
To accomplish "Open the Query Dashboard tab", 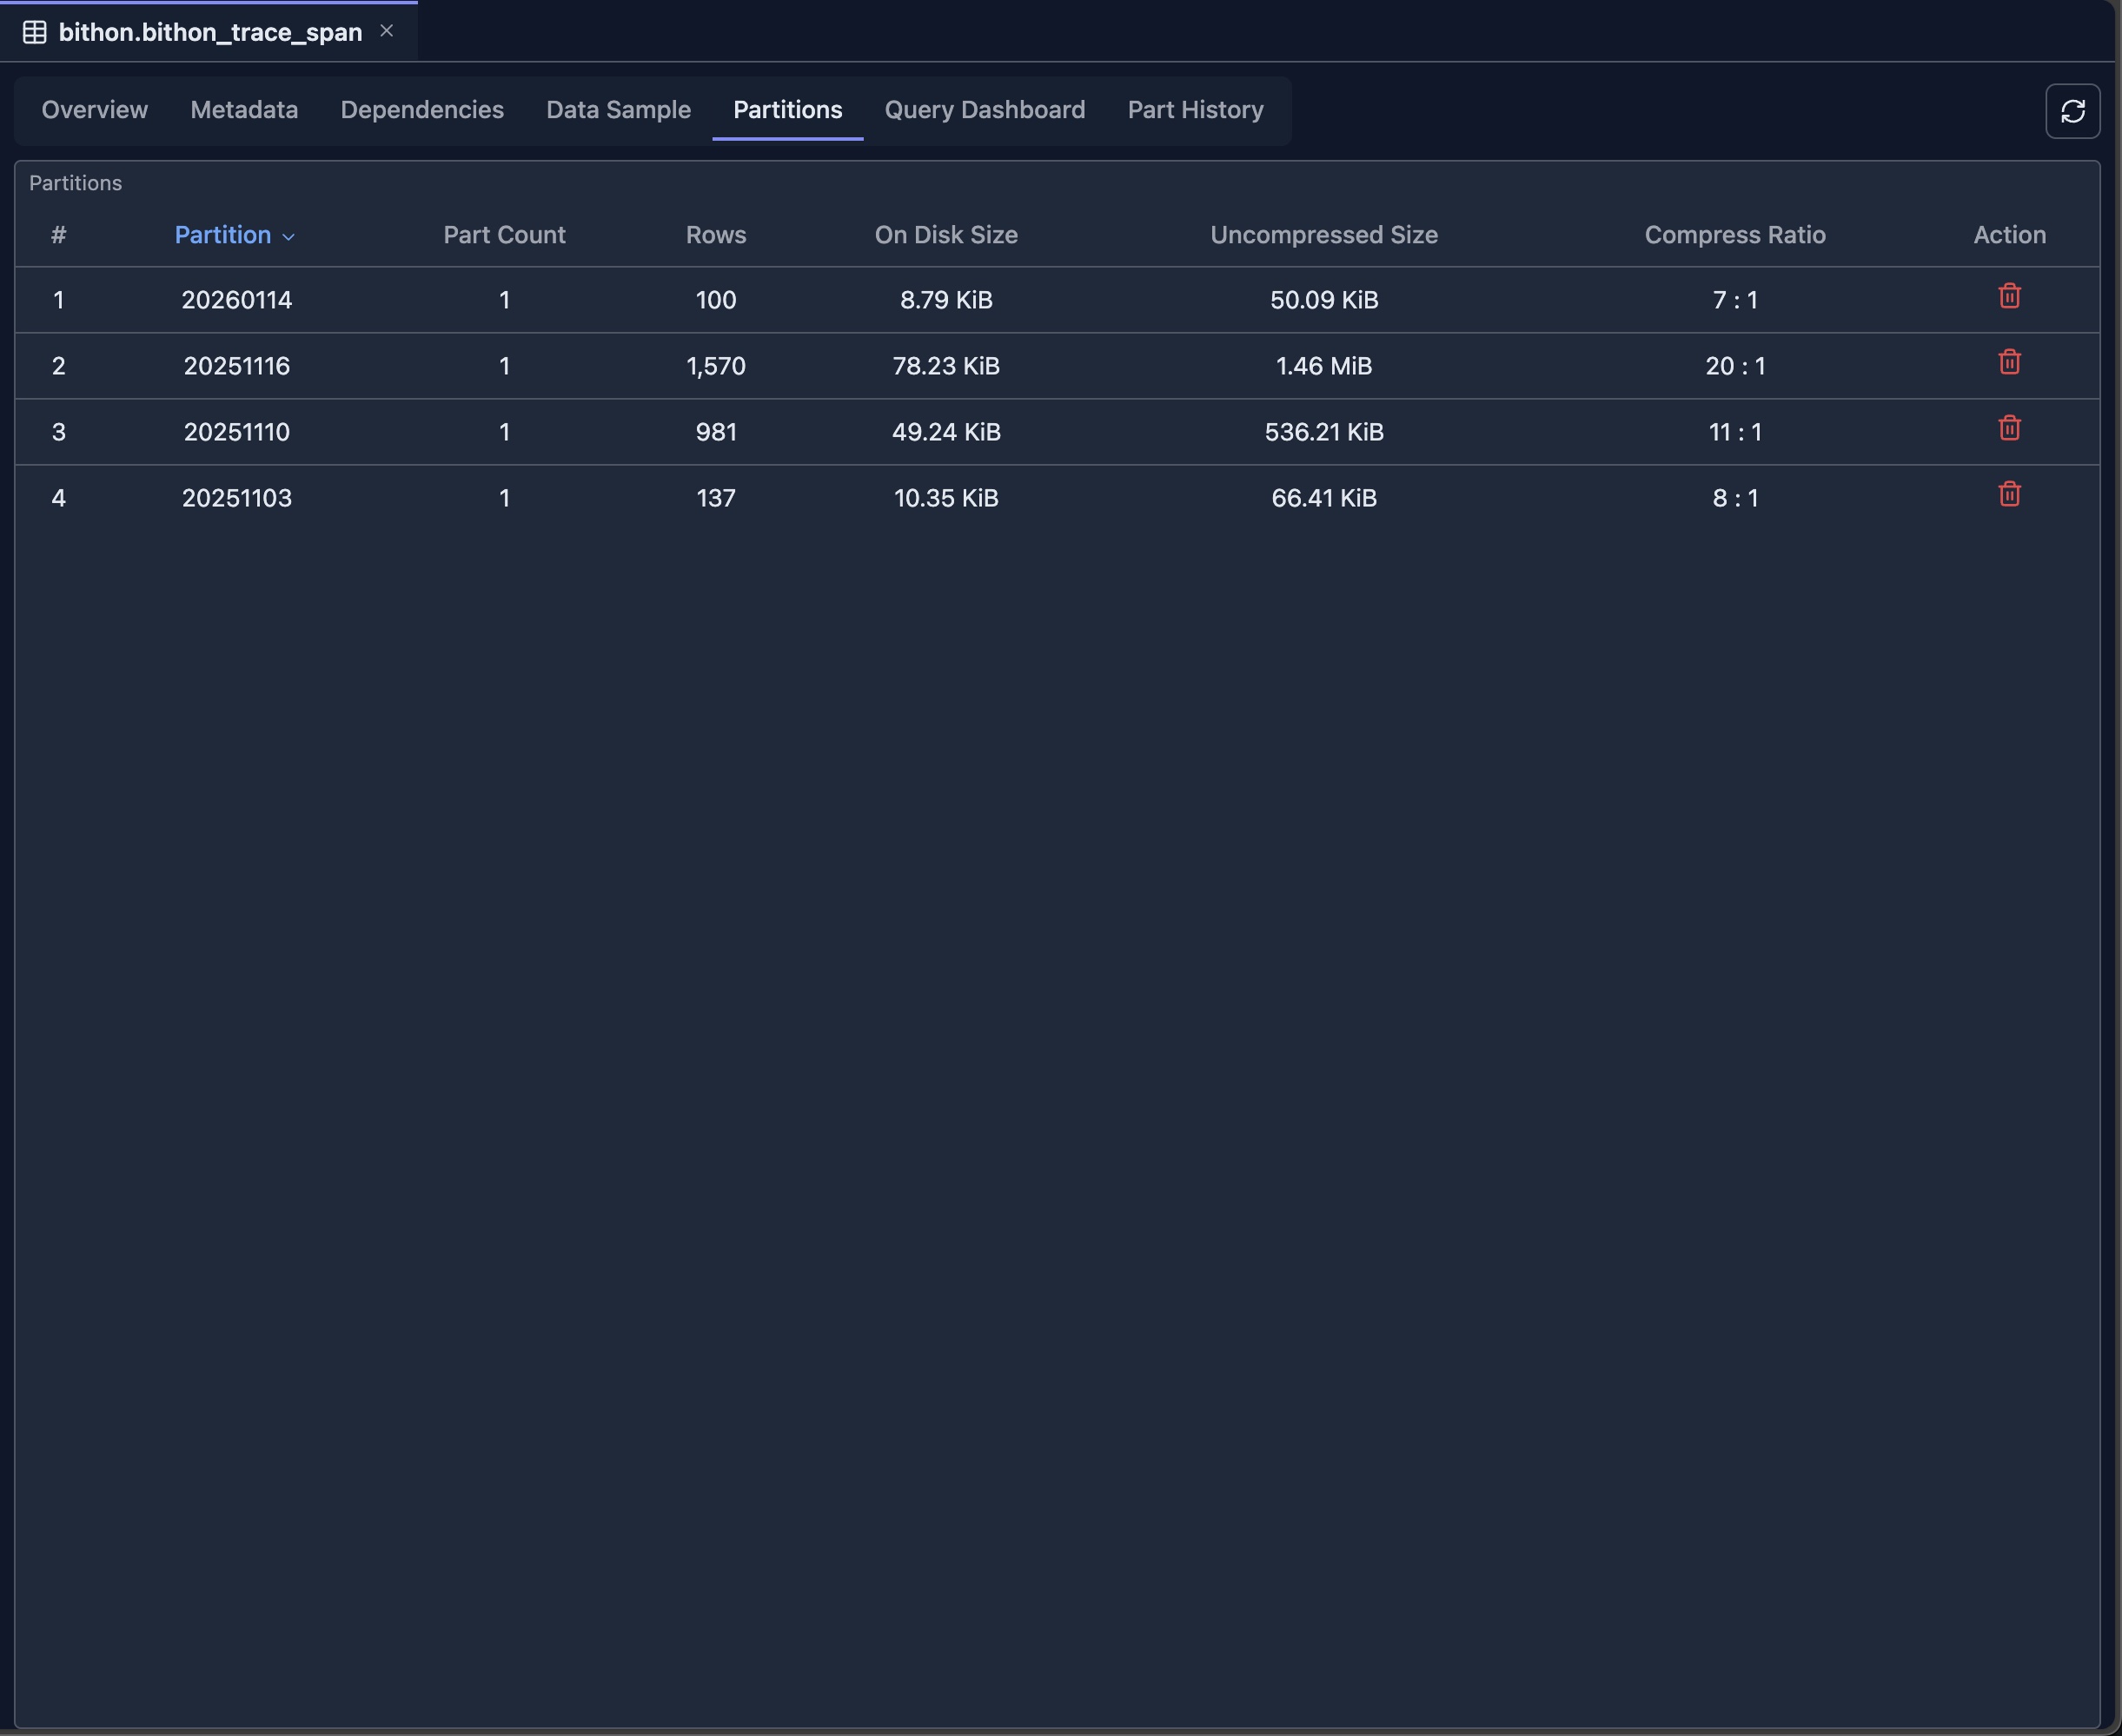I will pyautogui.click(x=983, y=110).
